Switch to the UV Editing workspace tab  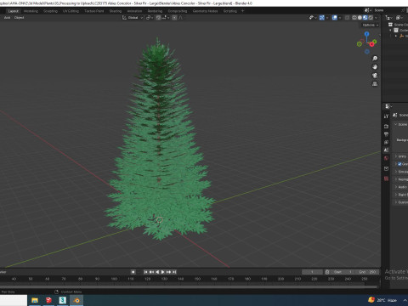tap(71, 11)
